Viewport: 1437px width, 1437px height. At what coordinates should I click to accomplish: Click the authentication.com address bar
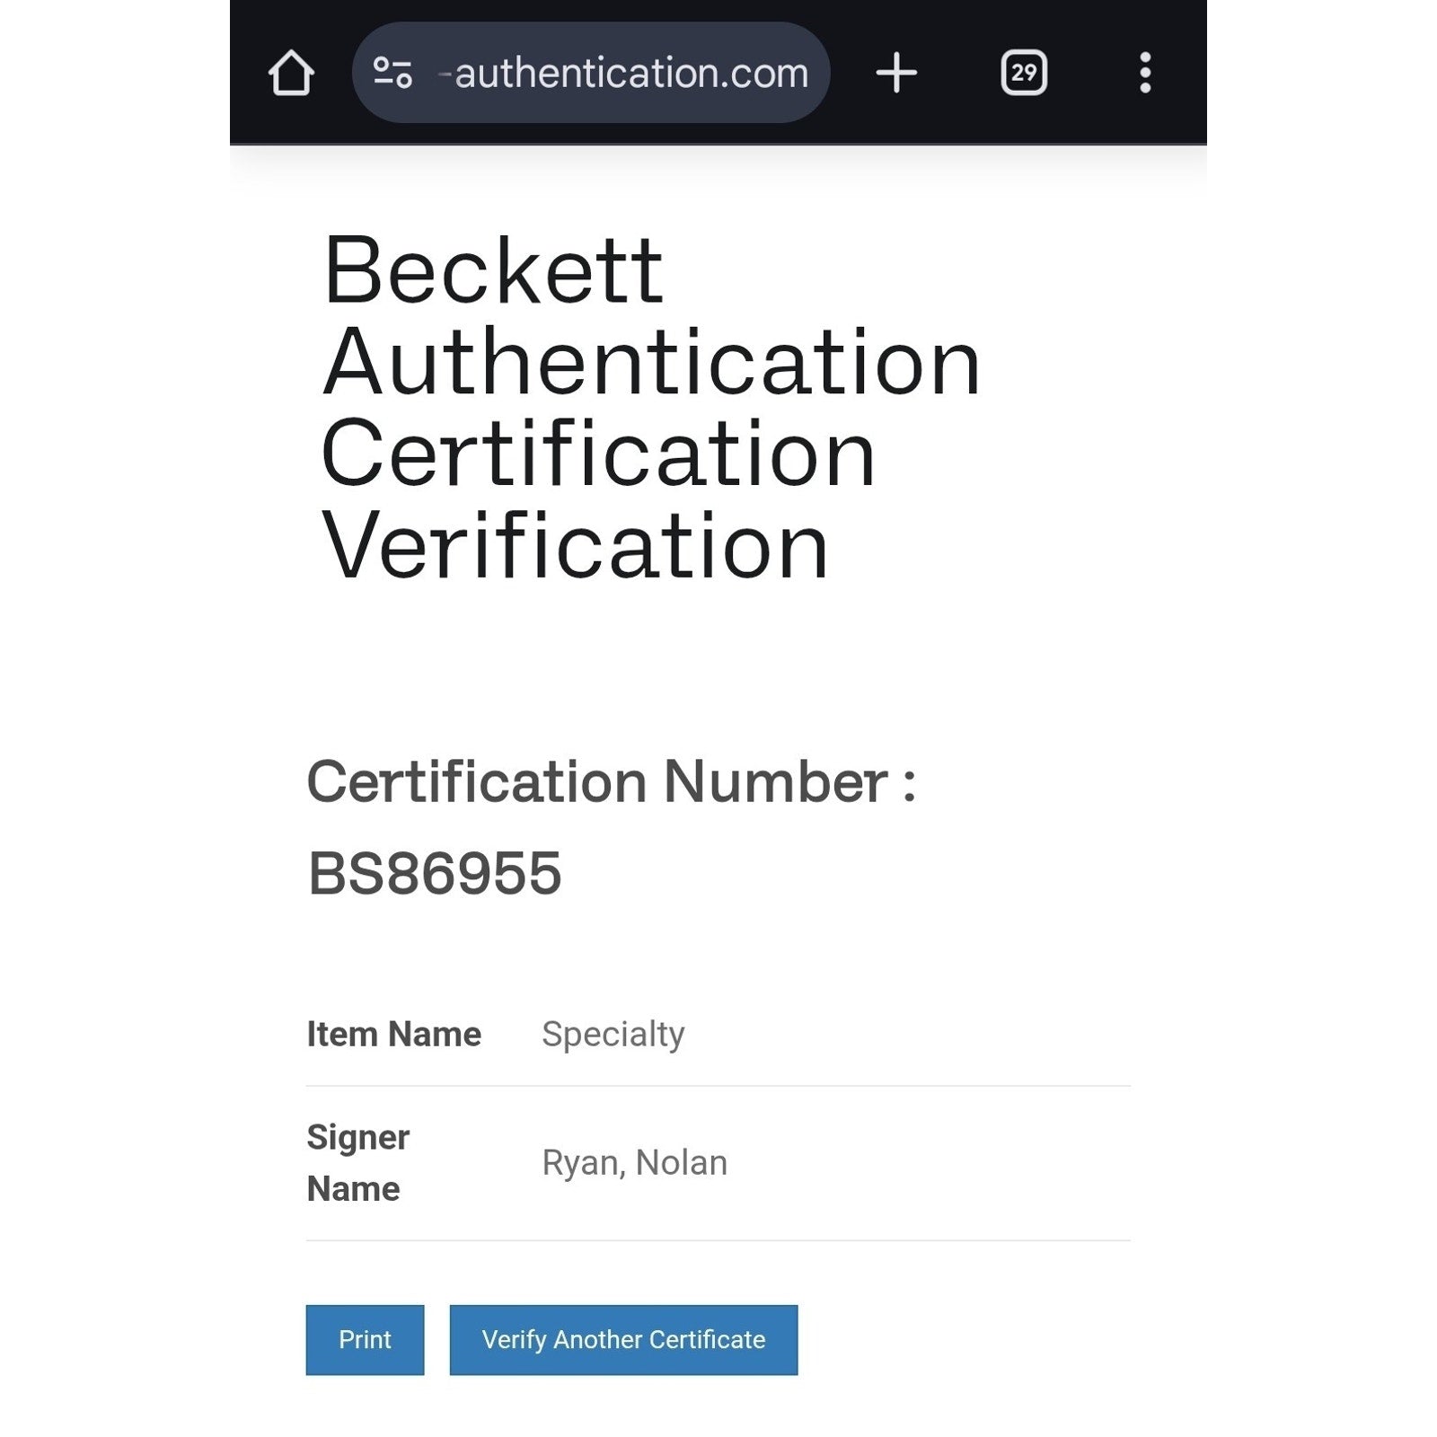tap(630, 73)
